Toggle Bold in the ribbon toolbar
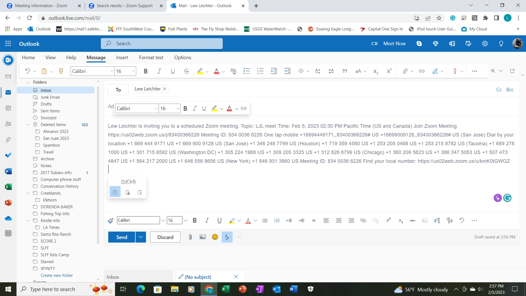Screen dimensions: 526x296 (145, 71)
